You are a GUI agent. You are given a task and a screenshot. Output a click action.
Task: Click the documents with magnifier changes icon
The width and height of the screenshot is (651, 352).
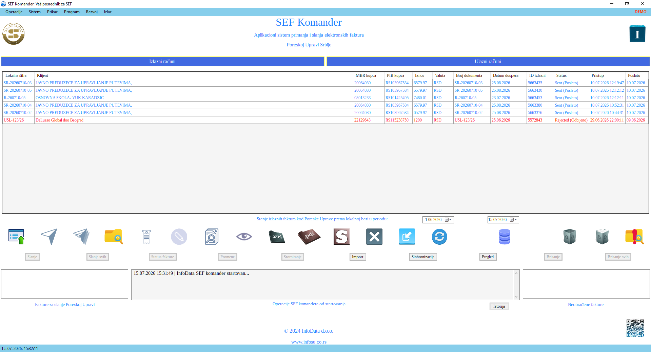(x=212, y=237)
